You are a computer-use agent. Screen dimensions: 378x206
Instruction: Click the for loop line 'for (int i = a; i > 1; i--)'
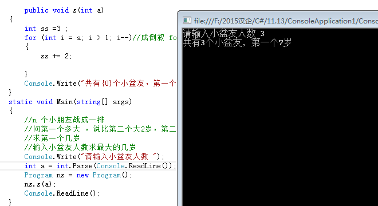(78, 38)
